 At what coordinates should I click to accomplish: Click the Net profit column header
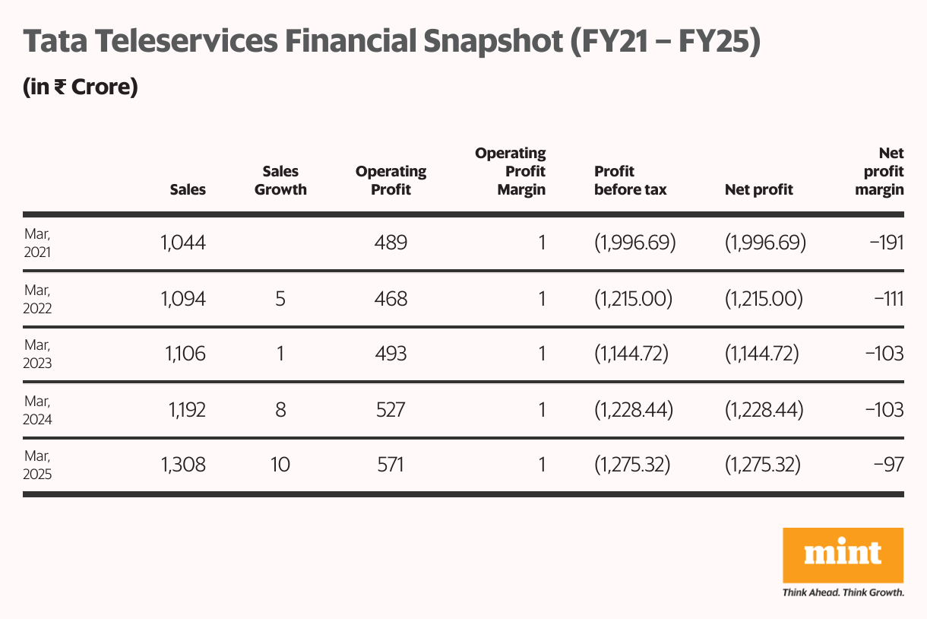click(x=758, y=189)
